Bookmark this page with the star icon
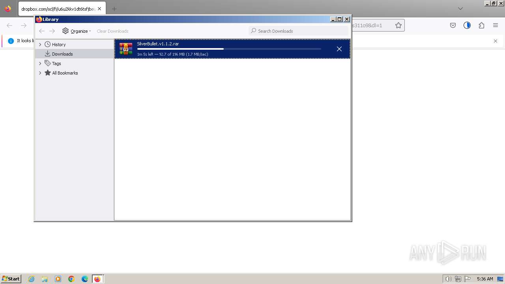 (x=398, y=25)
